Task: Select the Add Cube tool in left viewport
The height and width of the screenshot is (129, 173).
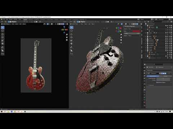Action: coord(3,54)
